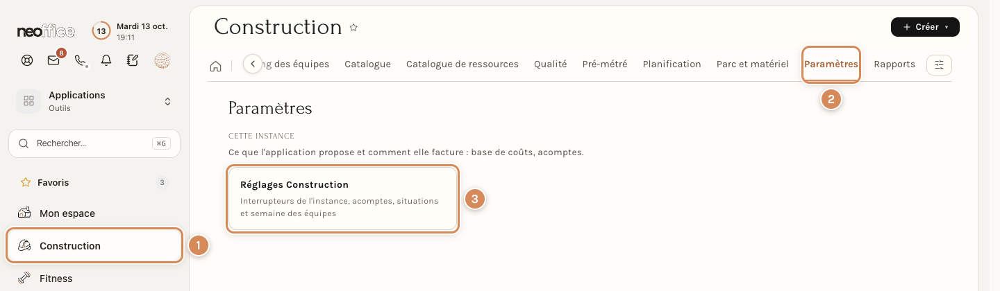Click the user avatar globe
The width and height of the screenshot is (1000, 291).
tap(162, 60)
